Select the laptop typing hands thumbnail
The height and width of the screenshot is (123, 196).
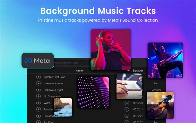click(x=129, y=86)
